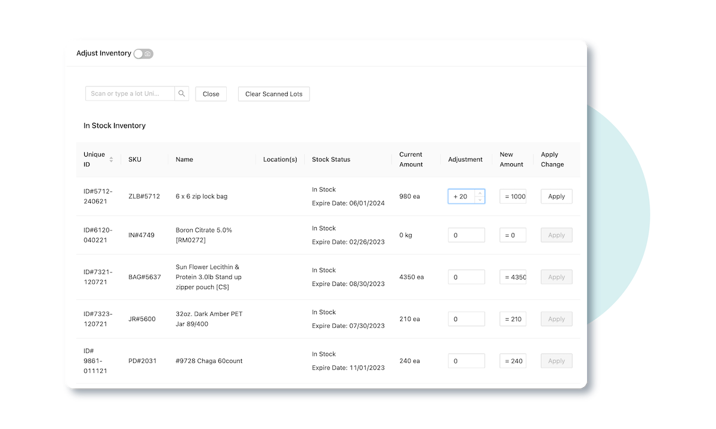The image size is (716, 429).
Task: Click Expire Date: 07/30/2023
Action: point(348,327)
